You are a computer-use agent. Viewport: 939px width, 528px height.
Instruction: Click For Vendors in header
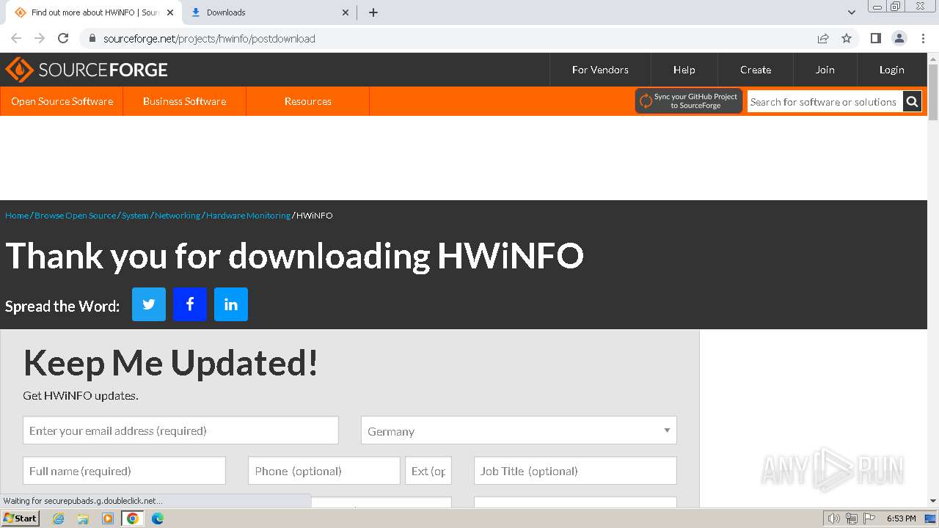(x=600, y=70)
